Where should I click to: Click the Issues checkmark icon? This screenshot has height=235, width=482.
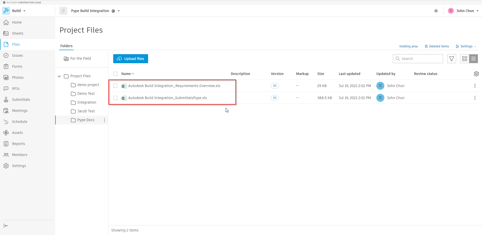[6, 55]
